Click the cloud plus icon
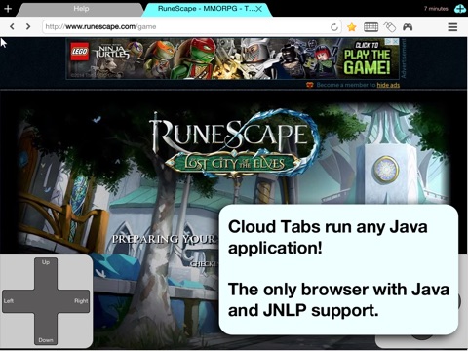468x351 pixels. point(460,9)
